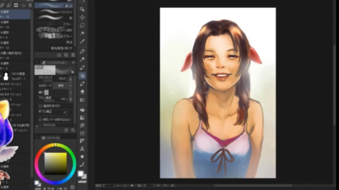The width and height of the screenshot is (339, 190).
Task: Click zoom in plus below canvas
Action: tap(125, 185)
